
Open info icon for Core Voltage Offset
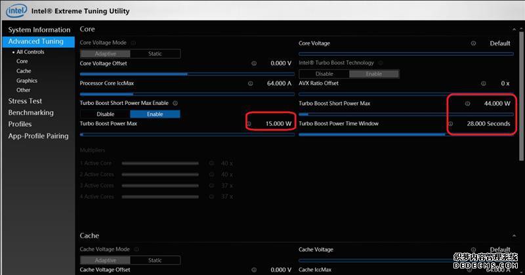point(254,63)
